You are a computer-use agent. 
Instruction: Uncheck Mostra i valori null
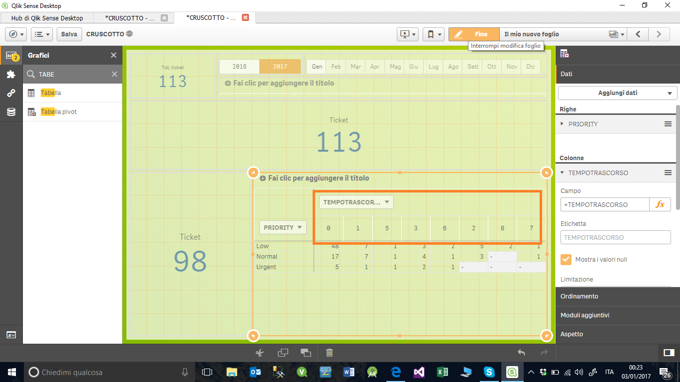566,259
